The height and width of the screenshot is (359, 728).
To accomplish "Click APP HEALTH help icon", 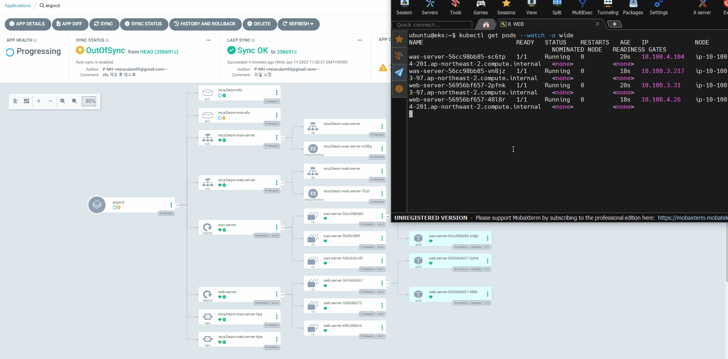I will (x=35, y=40).
